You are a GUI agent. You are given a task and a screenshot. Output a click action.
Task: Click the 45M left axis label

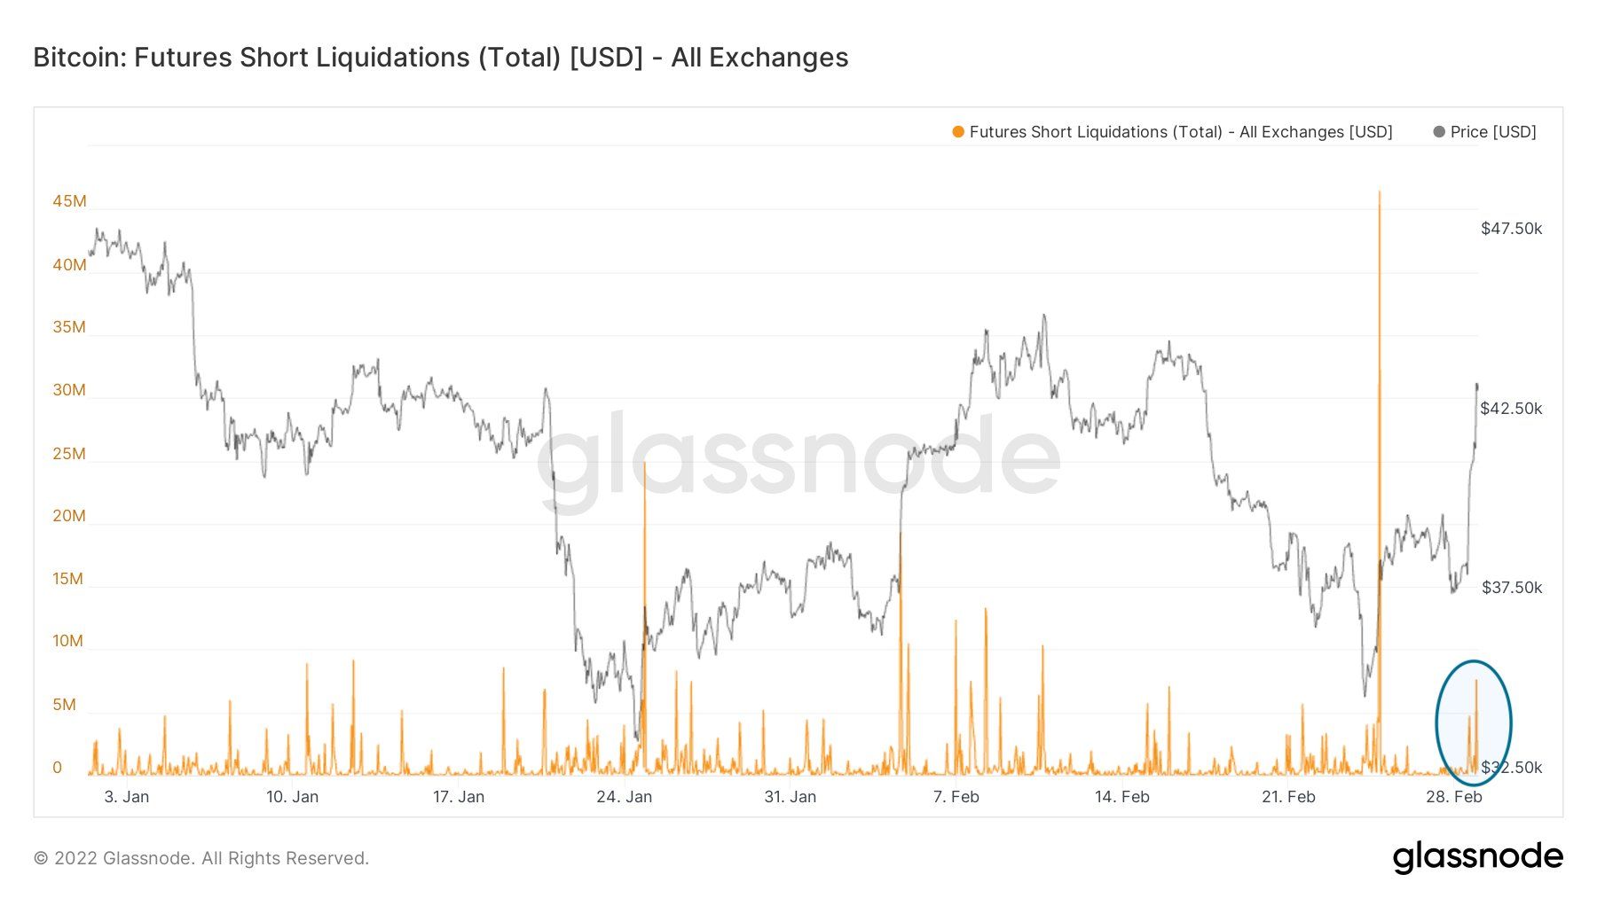69,201
